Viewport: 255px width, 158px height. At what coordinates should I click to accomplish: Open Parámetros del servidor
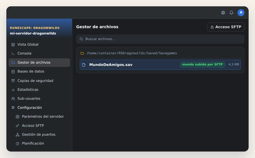click(x=41, y=116)
